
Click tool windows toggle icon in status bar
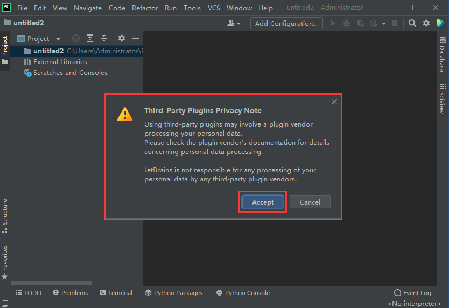tap(5, 303)
